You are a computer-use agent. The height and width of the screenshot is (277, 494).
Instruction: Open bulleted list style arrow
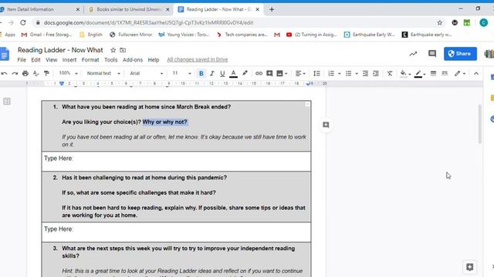357,74
